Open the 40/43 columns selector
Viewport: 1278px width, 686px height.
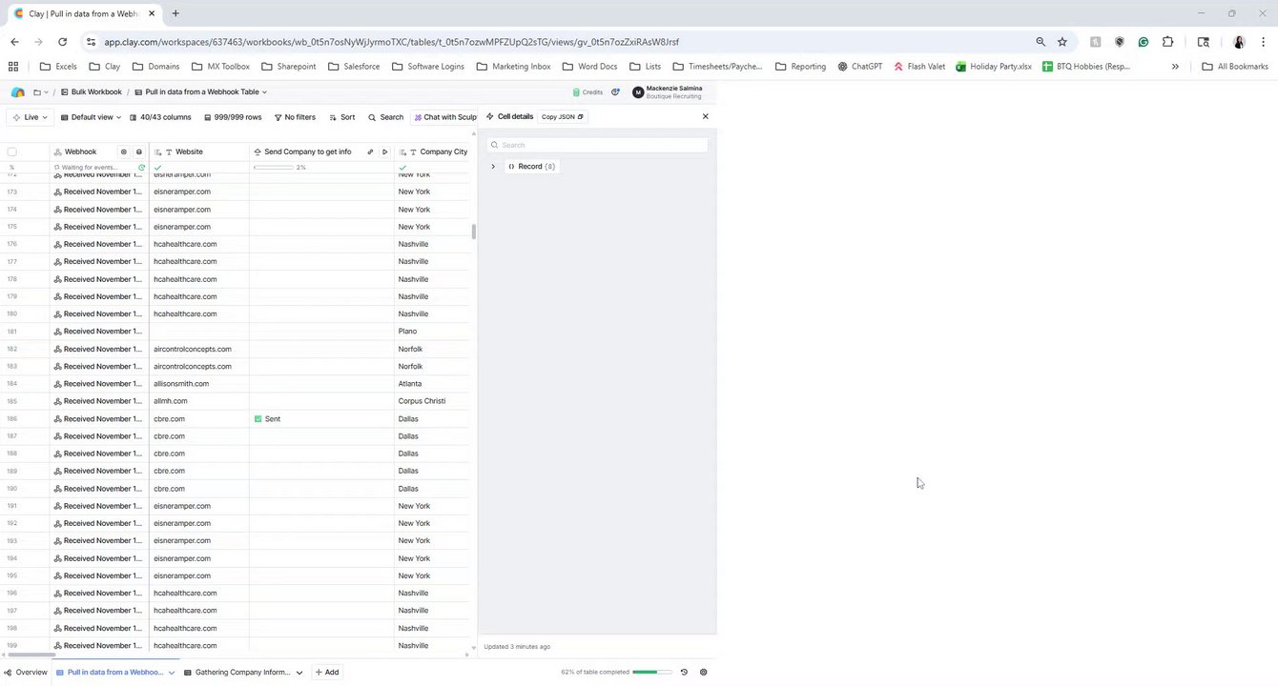click(159, 117)
